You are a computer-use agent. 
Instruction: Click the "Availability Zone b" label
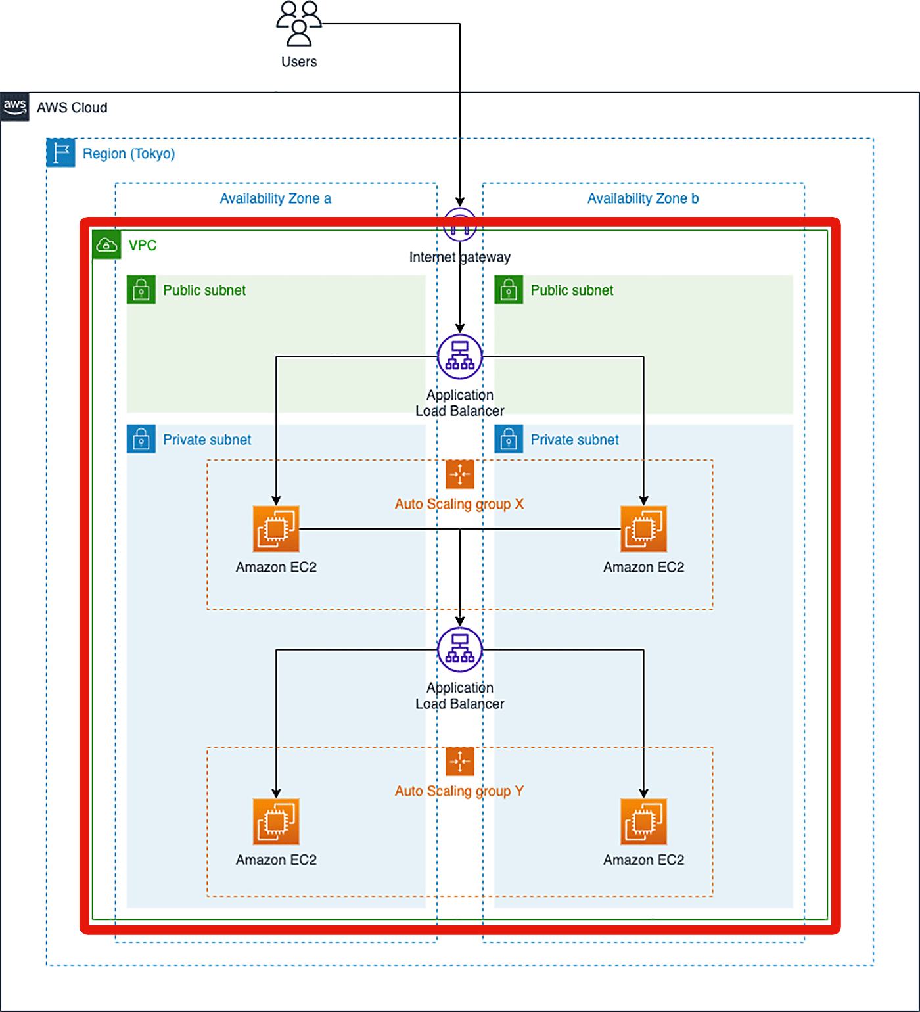pos(643,198)
